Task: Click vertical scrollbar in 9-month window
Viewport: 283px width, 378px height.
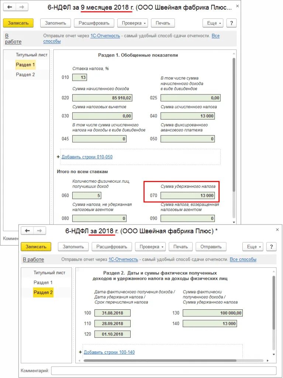Action: tap(234, 125)
